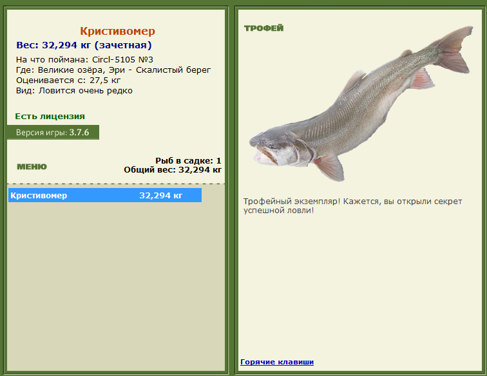Click the 'Рыб в садке: 1' counter
The width and height of the screenshot is (487, 376).
point(188,160)
